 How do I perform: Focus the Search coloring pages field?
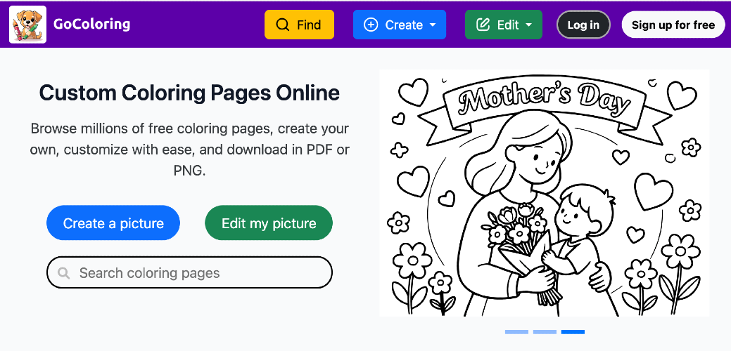coord(189,272)
